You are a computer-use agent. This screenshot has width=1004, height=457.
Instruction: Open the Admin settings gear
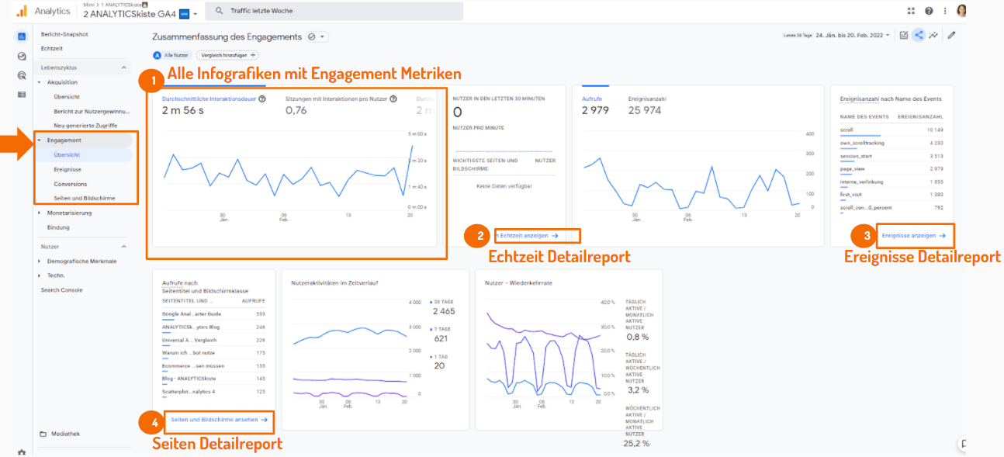coord(20,451)
